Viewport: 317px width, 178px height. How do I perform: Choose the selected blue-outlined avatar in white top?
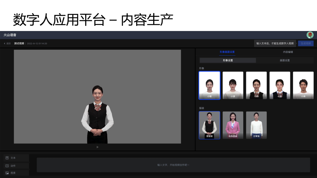tap(210, 85)
